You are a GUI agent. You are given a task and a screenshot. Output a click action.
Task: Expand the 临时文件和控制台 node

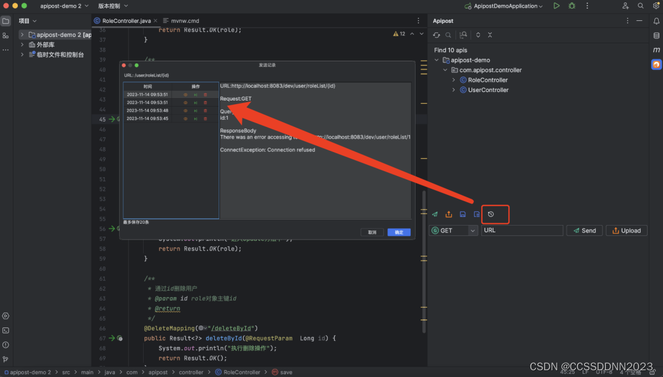click(22, 55)
